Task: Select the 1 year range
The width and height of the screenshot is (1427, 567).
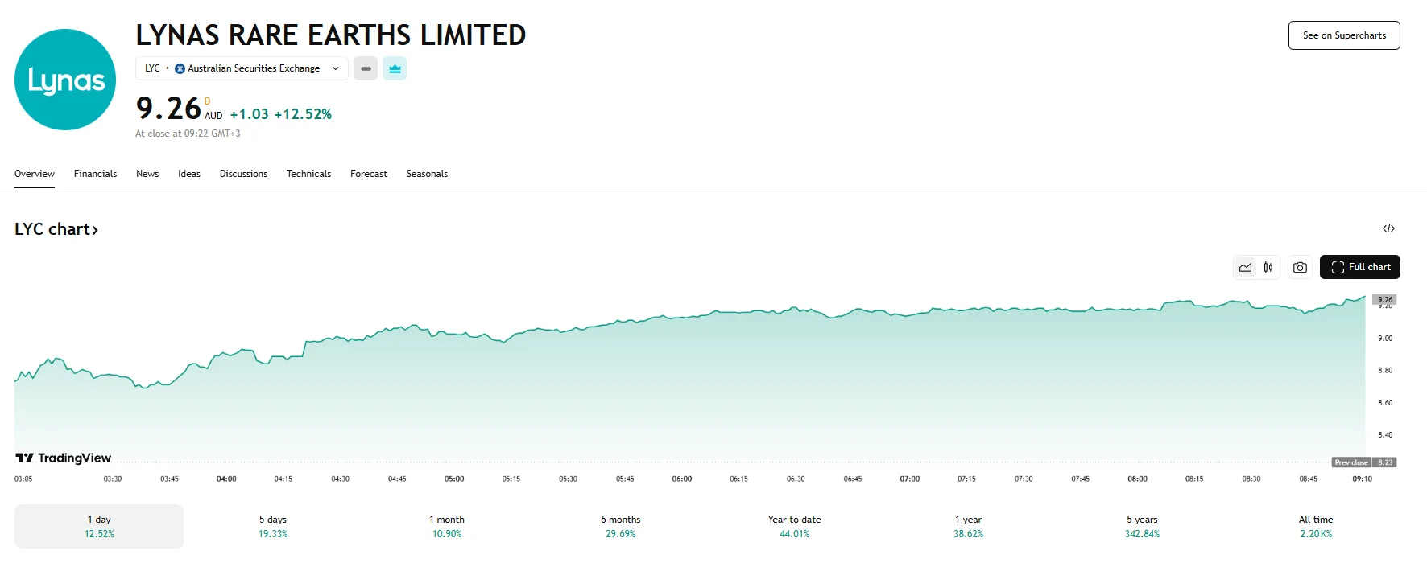Action: (968, 527)
